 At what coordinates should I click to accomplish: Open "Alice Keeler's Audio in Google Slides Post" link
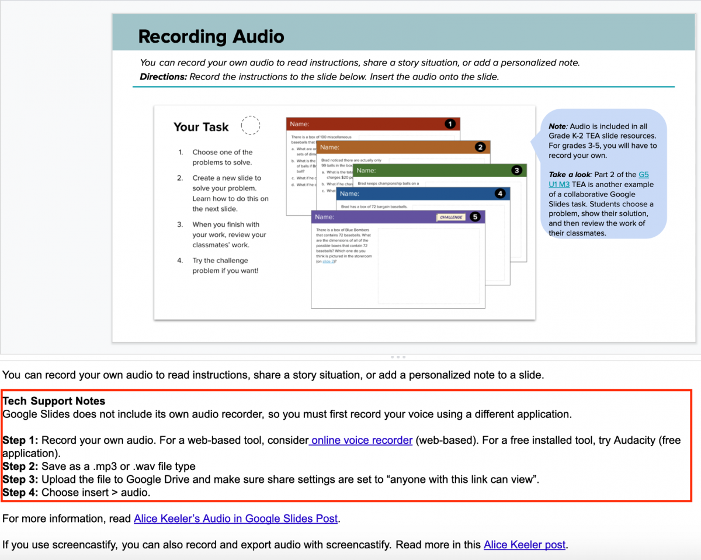pos(236,518)
